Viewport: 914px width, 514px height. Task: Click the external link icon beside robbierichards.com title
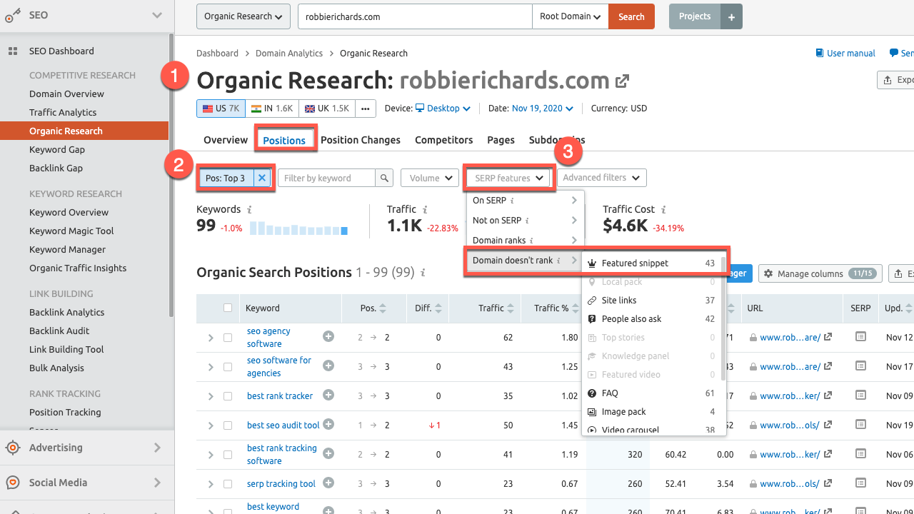click(623, 81)
